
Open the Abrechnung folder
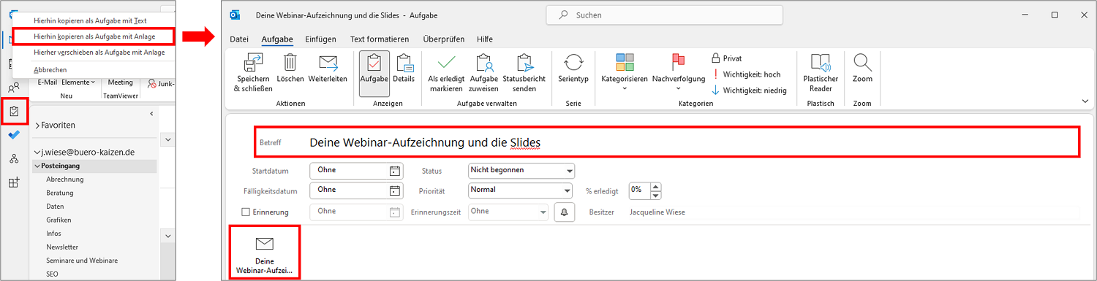pyautogui.click(x=65, y=180)
